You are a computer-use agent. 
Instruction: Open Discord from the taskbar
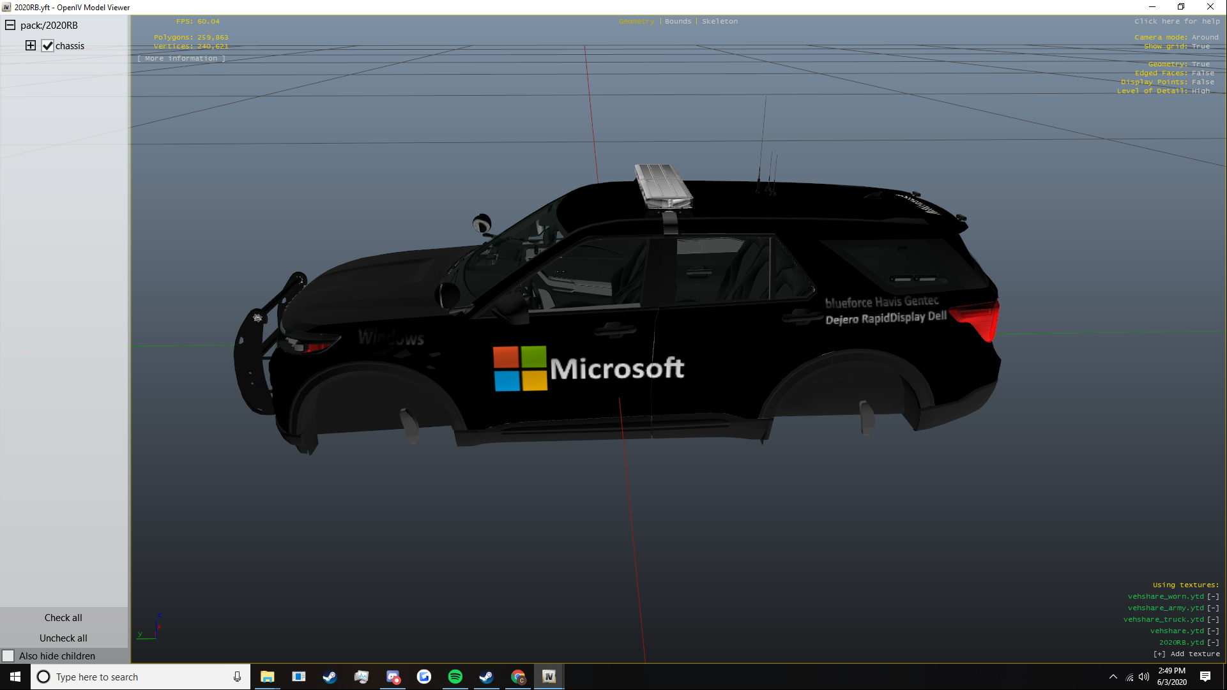393,677
